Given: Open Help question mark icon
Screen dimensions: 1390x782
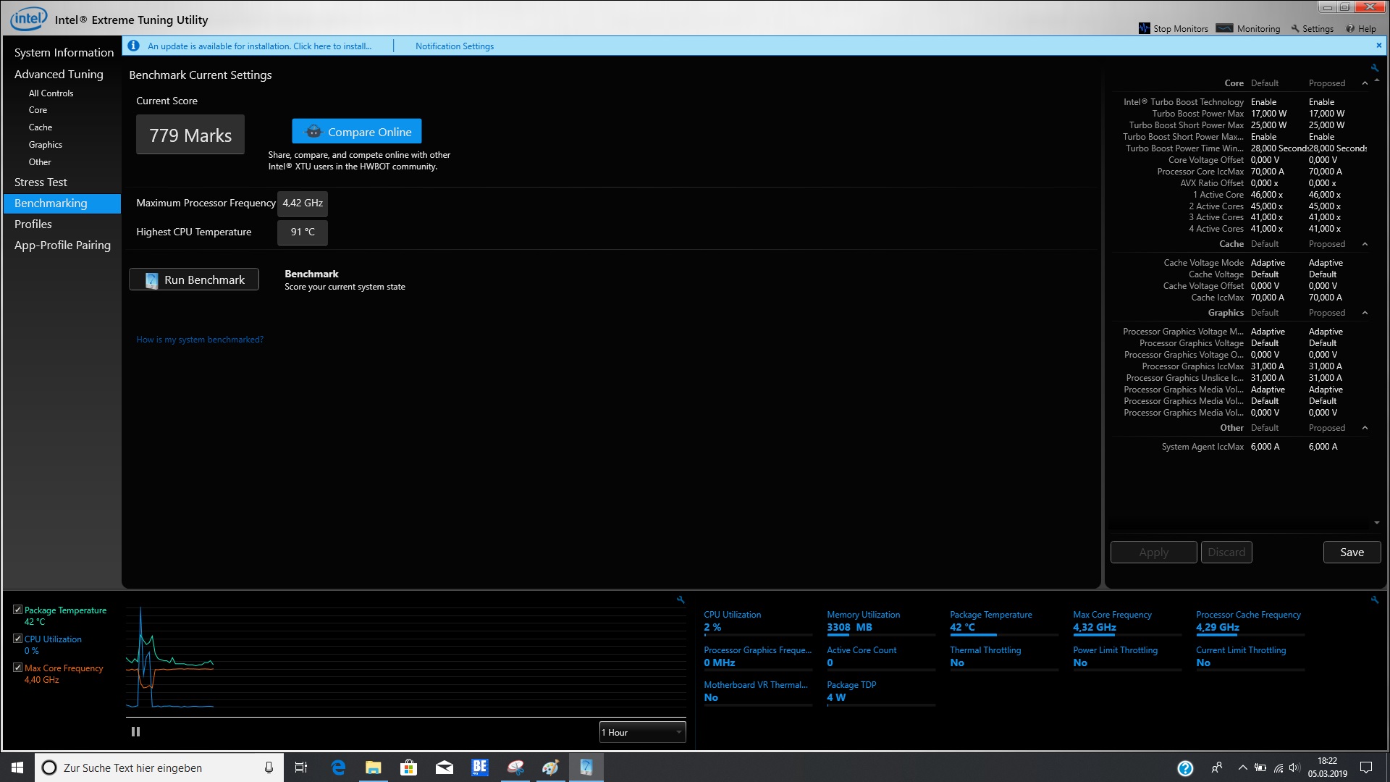Looking at the screenshot, I should coord(1350,29).
